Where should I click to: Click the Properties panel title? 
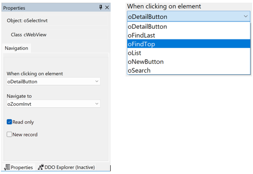click(14, 8)
